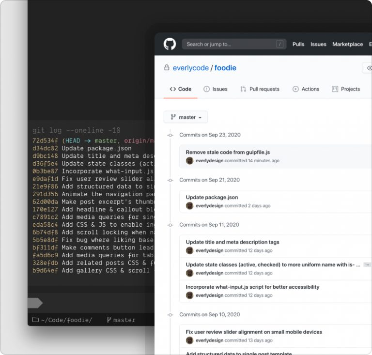Go to the Projects tab
The width and height of the screenshot is (372, 355).
pyautogui.click(x=346, y=89)
